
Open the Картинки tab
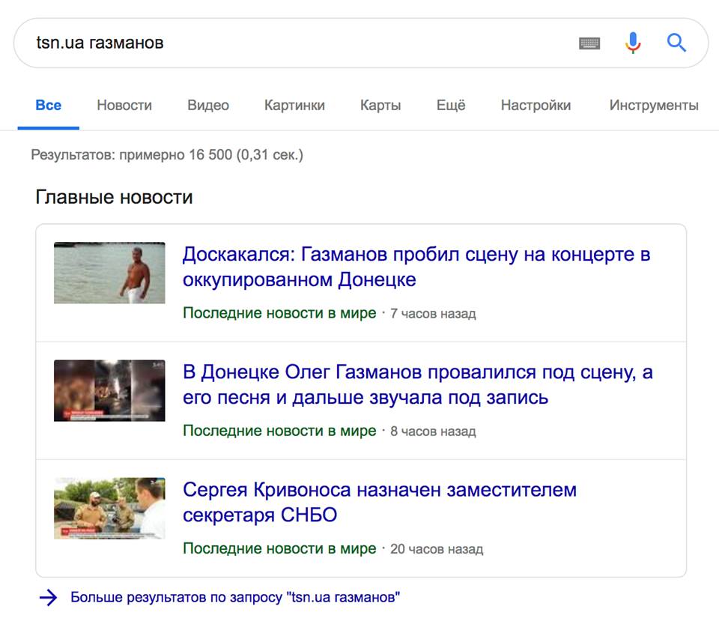coord(294,106)
